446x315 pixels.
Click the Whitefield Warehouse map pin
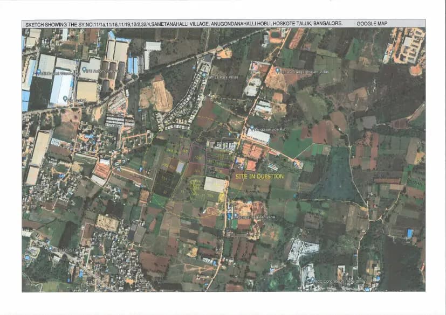click(39, 72)
